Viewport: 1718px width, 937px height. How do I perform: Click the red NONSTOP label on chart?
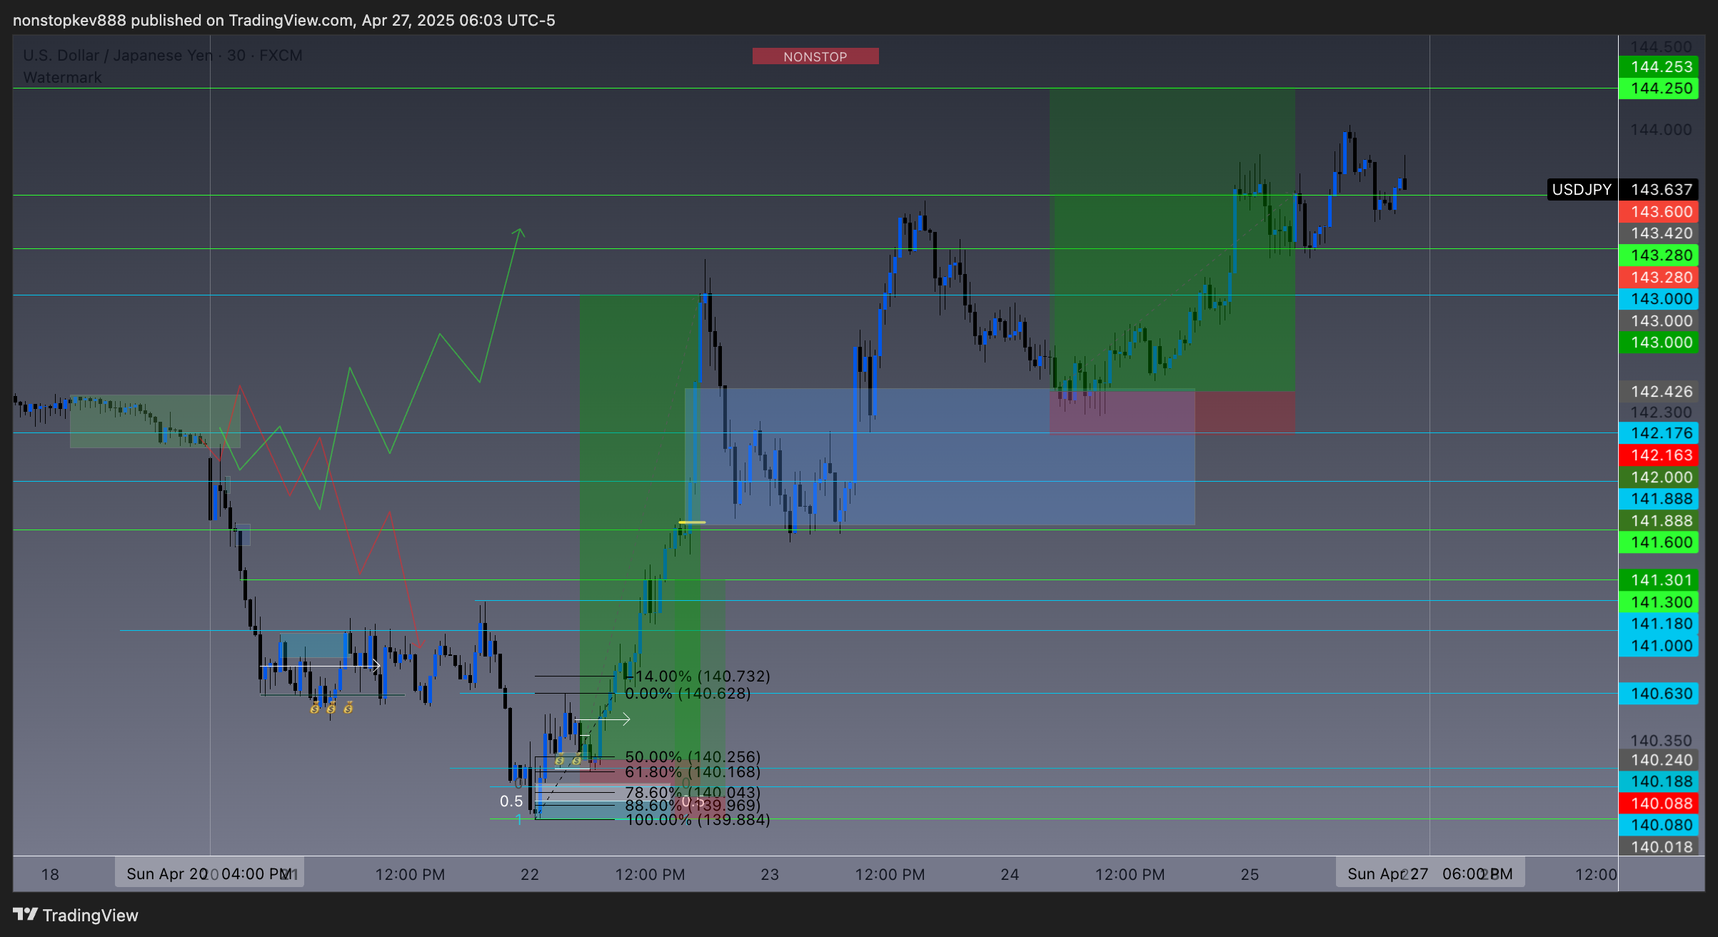tap(815, 56)
